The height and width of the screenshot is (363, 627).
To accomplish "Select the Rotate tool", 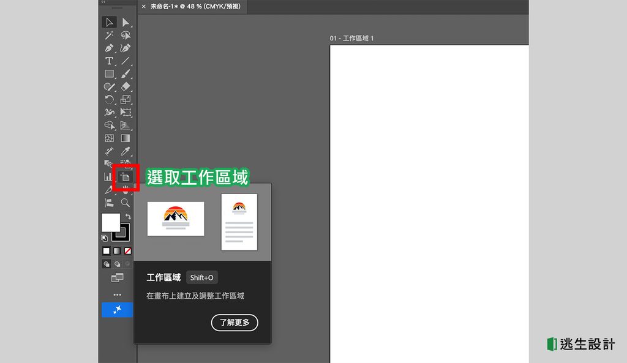I will pos(109,100).
